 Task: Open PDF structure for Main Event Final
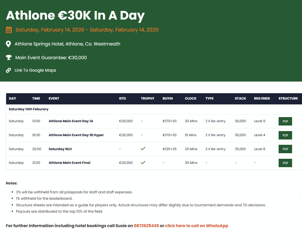point(285,163)
